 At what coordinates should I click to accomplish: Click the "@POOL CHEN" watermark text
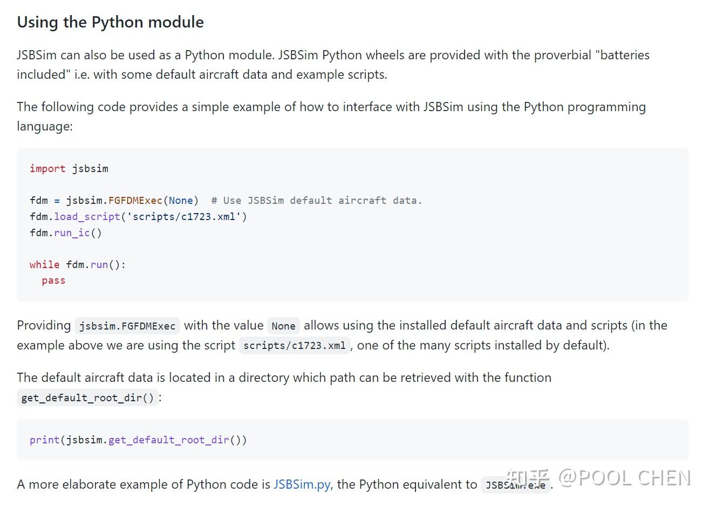click(x=624, y=478)
